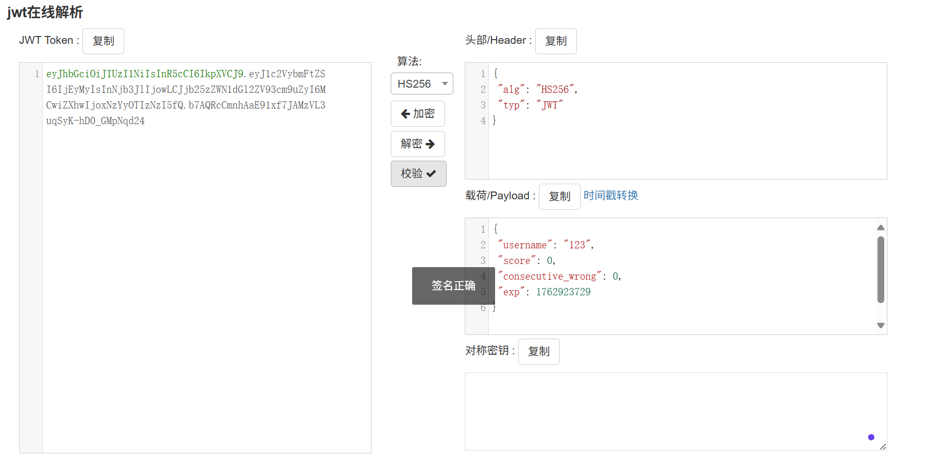Click the "JWT" value in the header
Screen dimensions: 950x468
[x=549, y=105]
